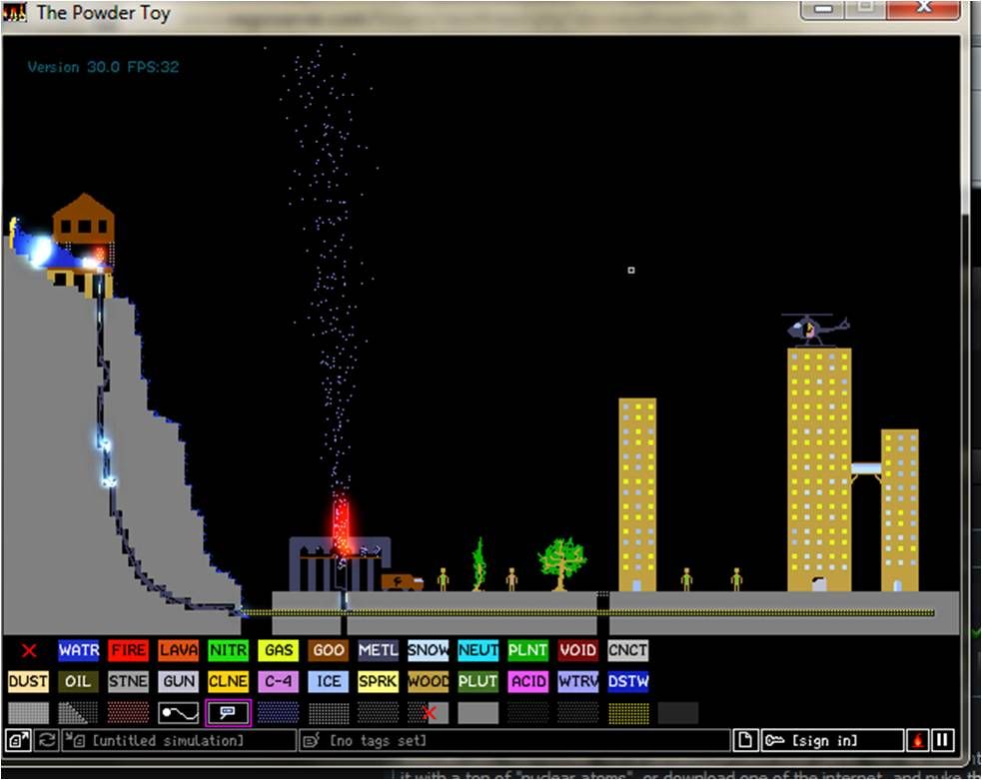Toggle the flame heat simulation icon
The image size is (982, 780).
tap(917, 741)
